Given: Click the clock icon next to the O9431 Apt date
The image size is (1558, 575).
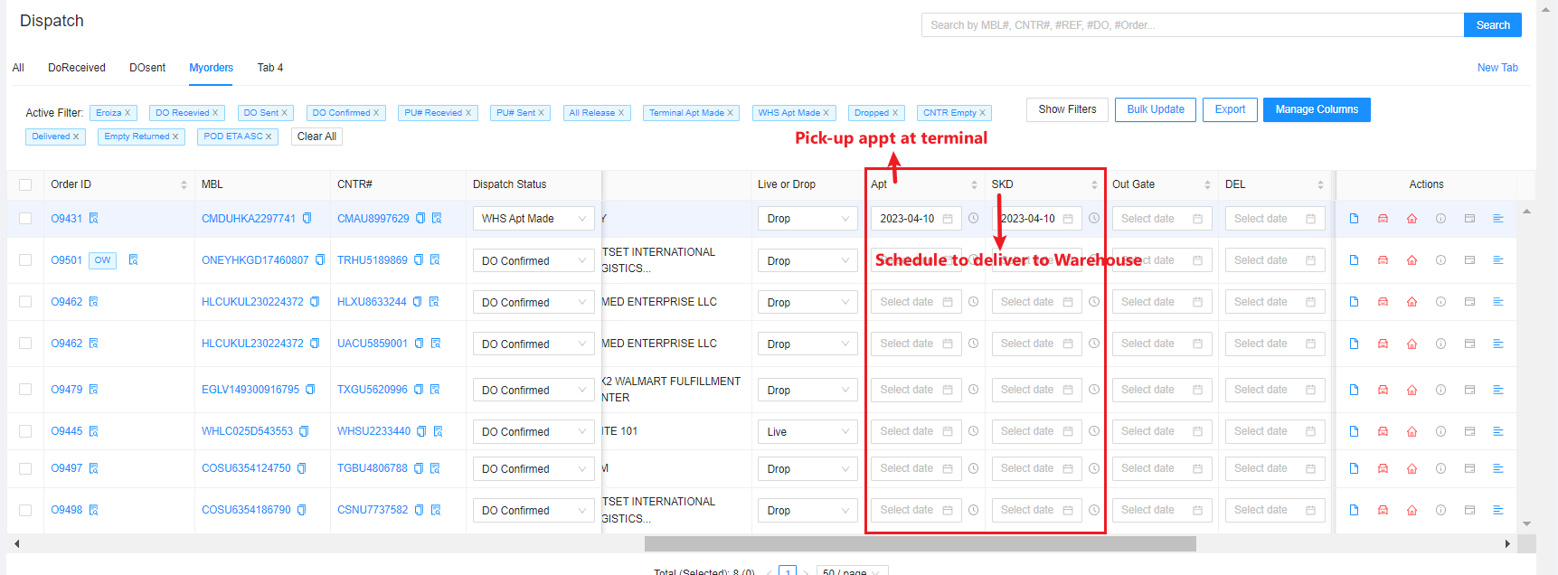Looking at the screenshot, I should (x=974, y=219).
